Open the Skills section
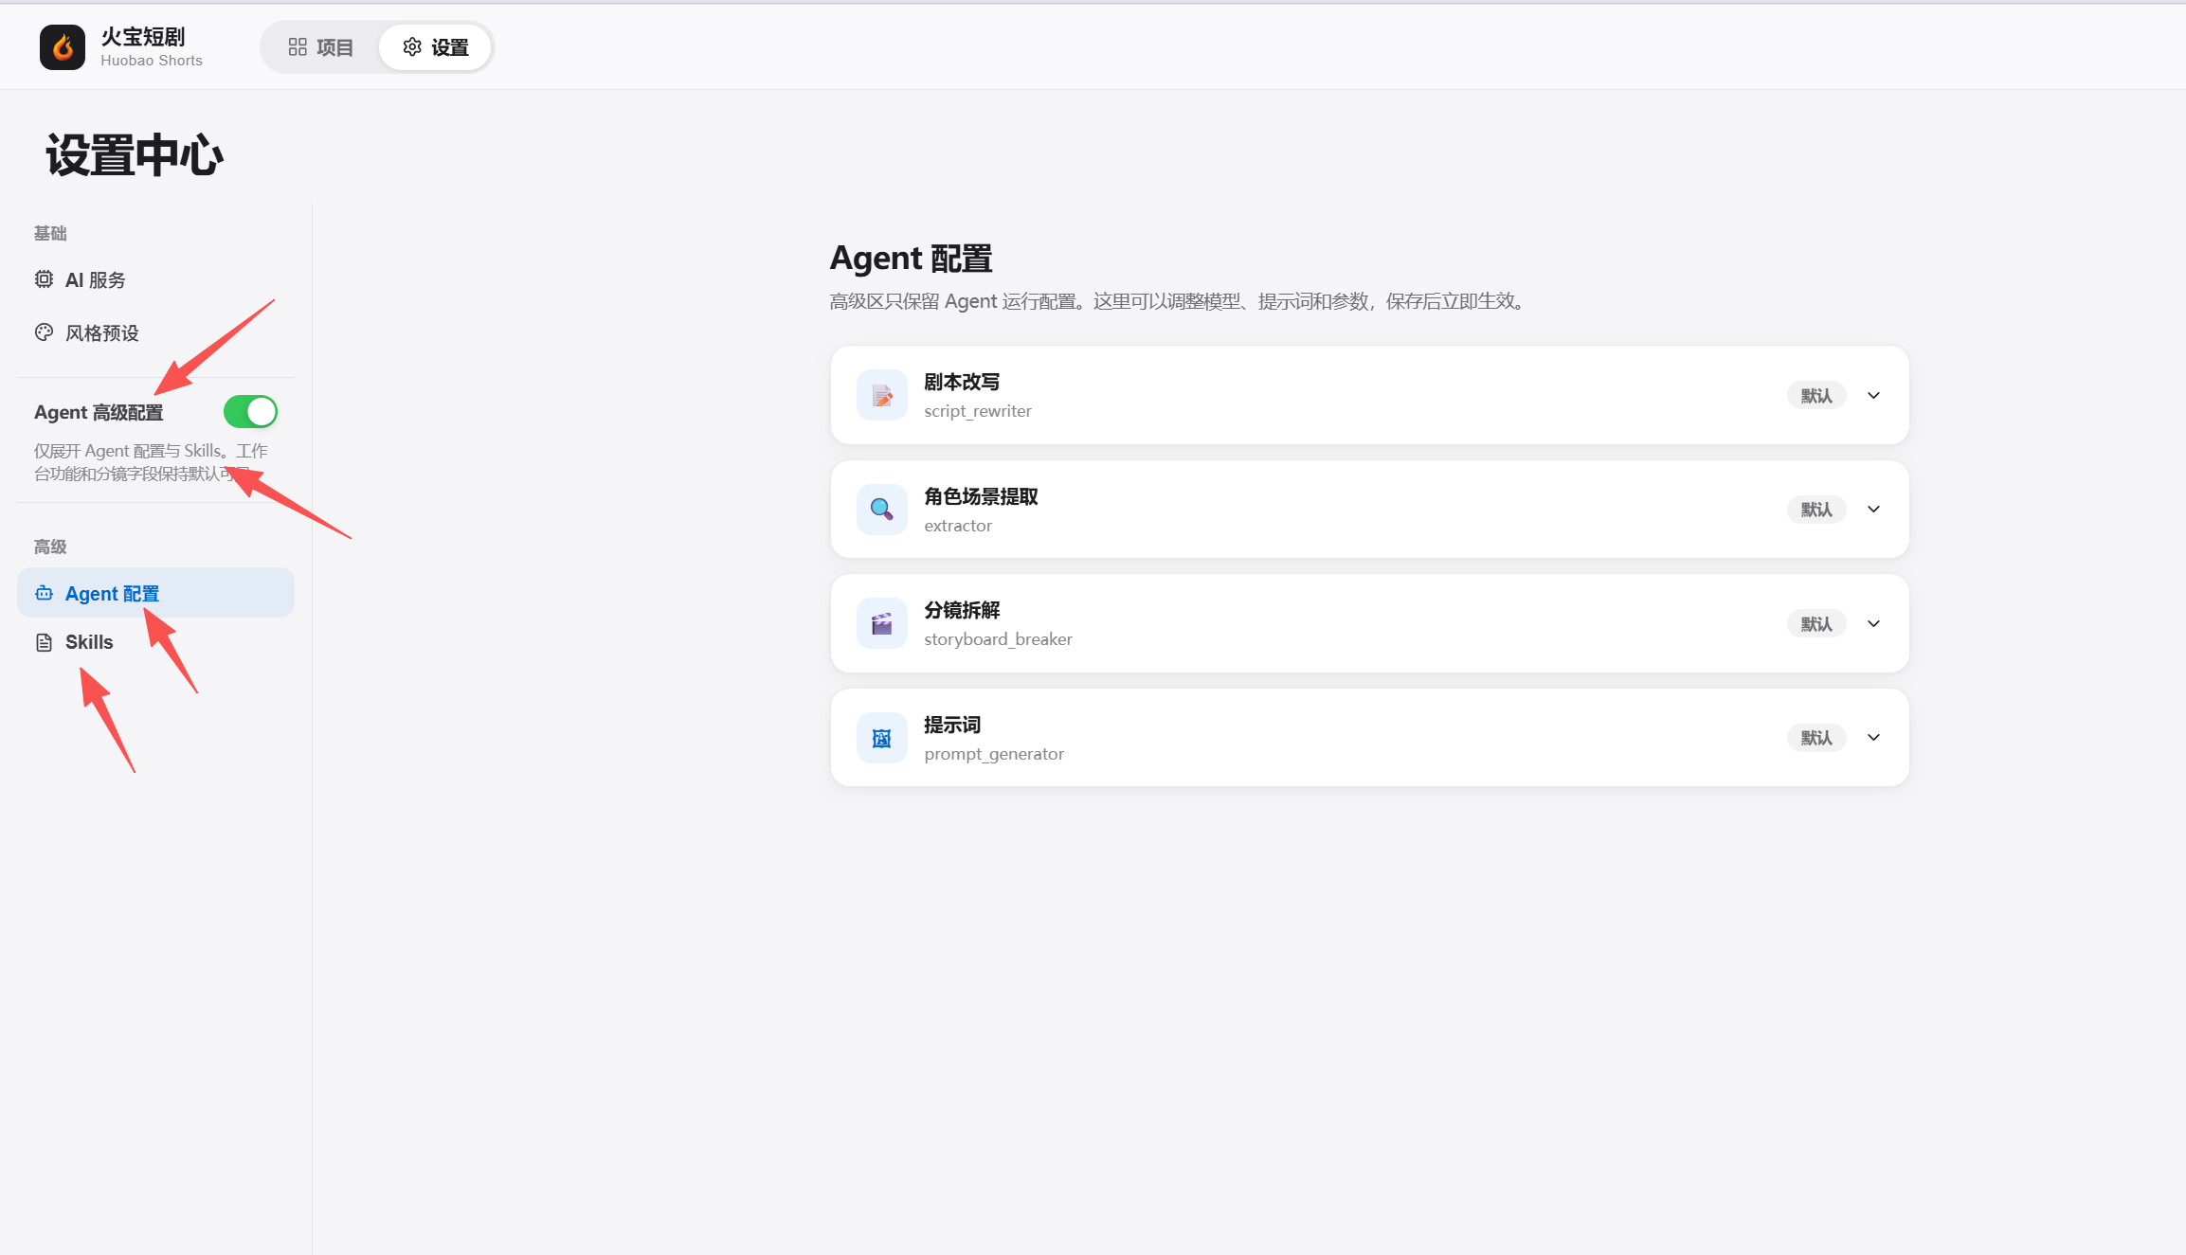Screen dimensions: 2186x1255 click(155, 642)
